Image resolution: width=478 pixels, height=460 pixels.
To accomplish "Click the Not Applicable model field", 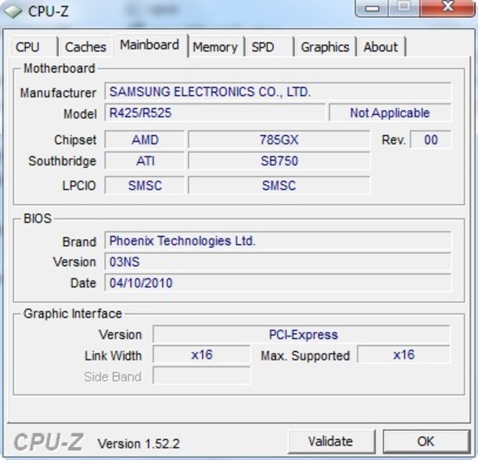I will coord(390,113).
